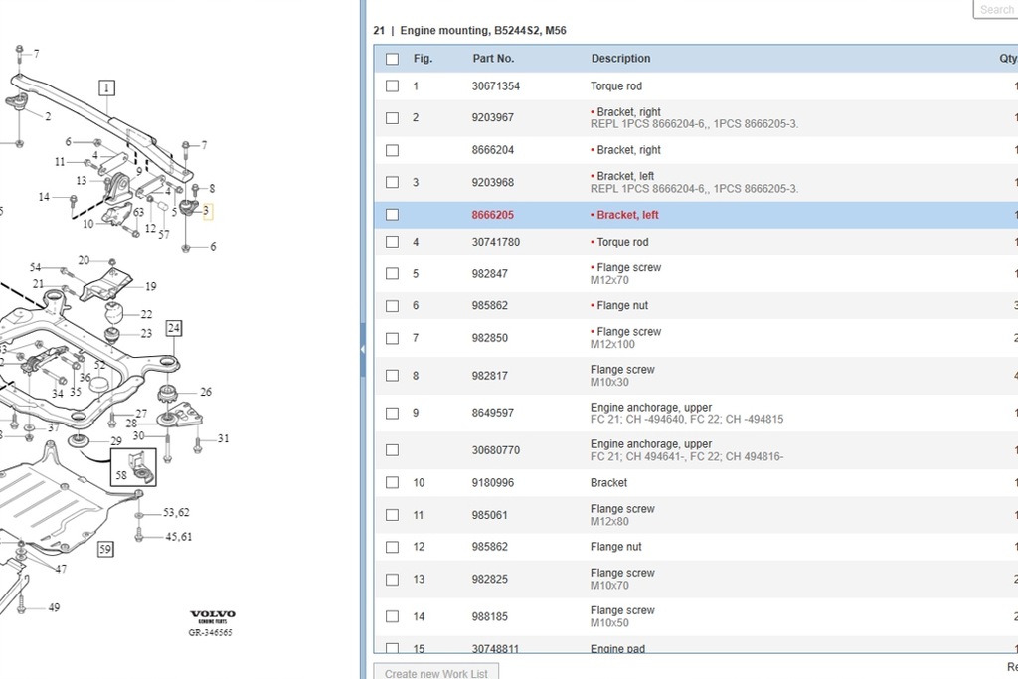The image size is (1018, 679).
Task: Click Create new Work List button
Action: click(436, 672)
